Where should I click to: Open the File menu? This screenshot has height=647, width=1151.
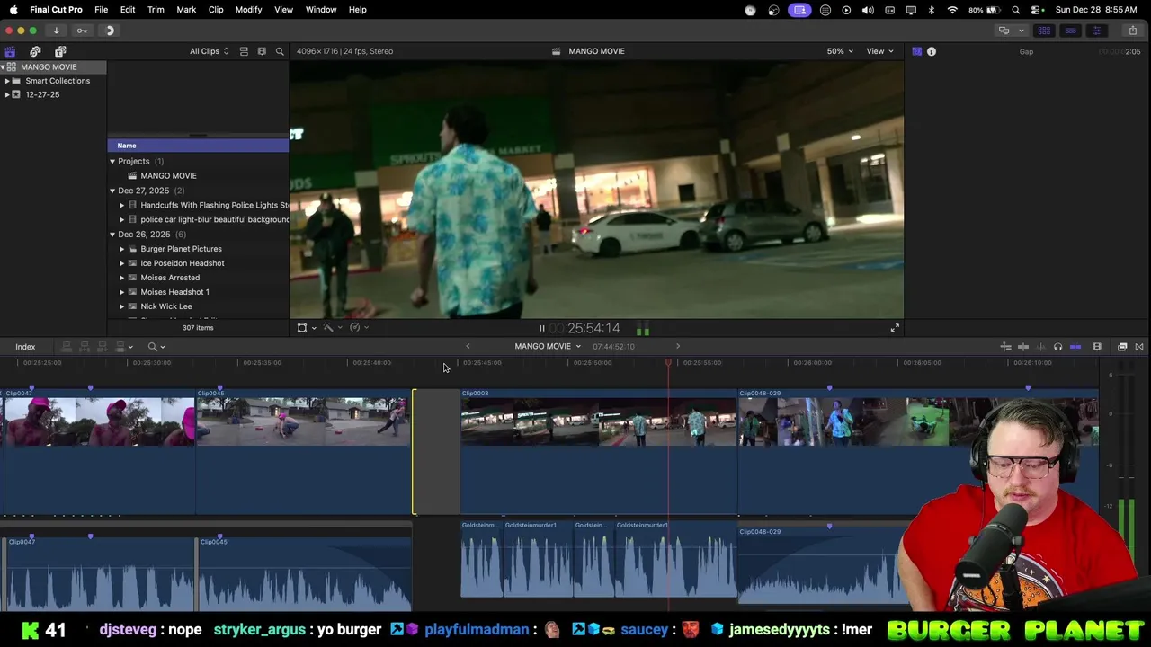point(102,10)
